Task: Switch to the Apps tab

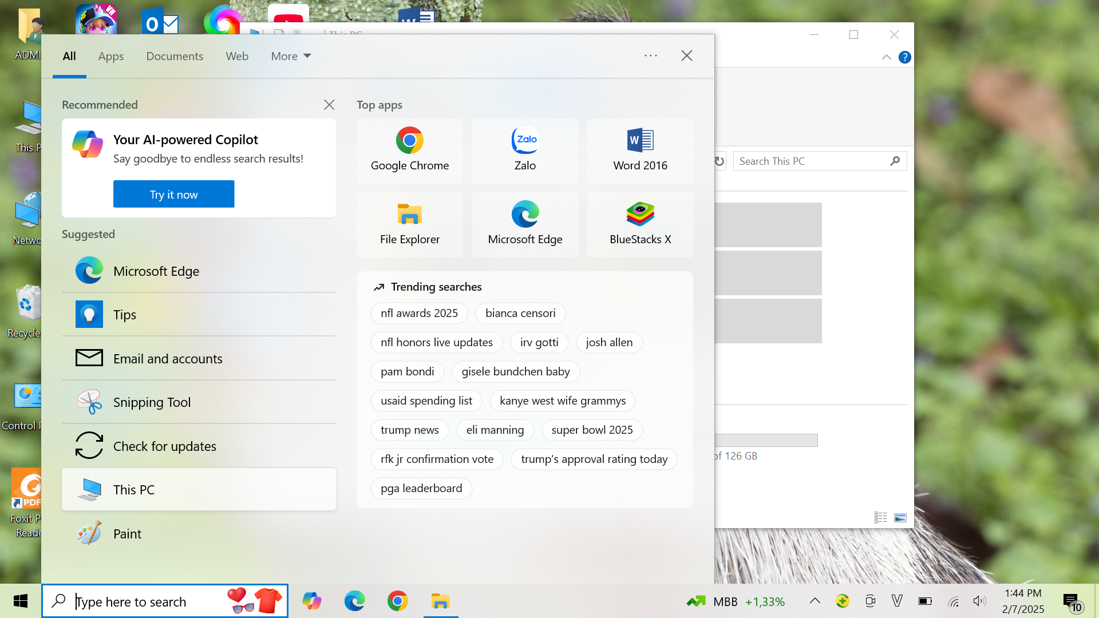Action: coord(110,56)
